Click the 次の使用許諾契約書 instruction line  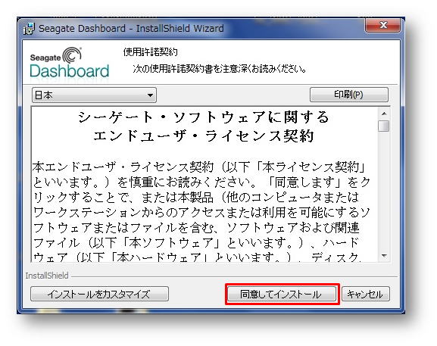coord(220,69)
